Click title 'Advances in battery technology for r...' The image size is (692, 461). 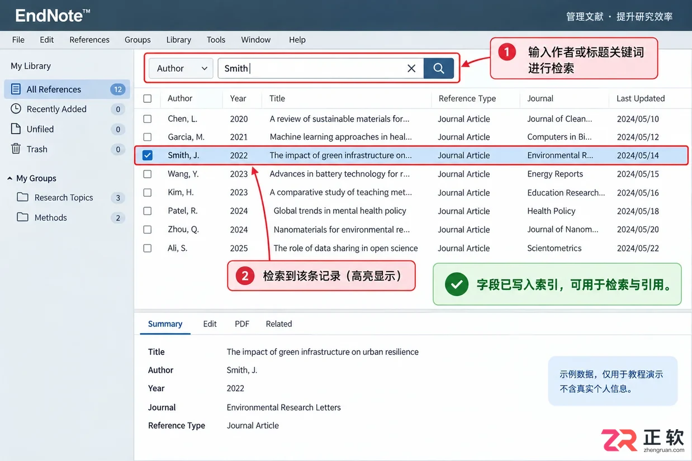[x=339, y=174]
